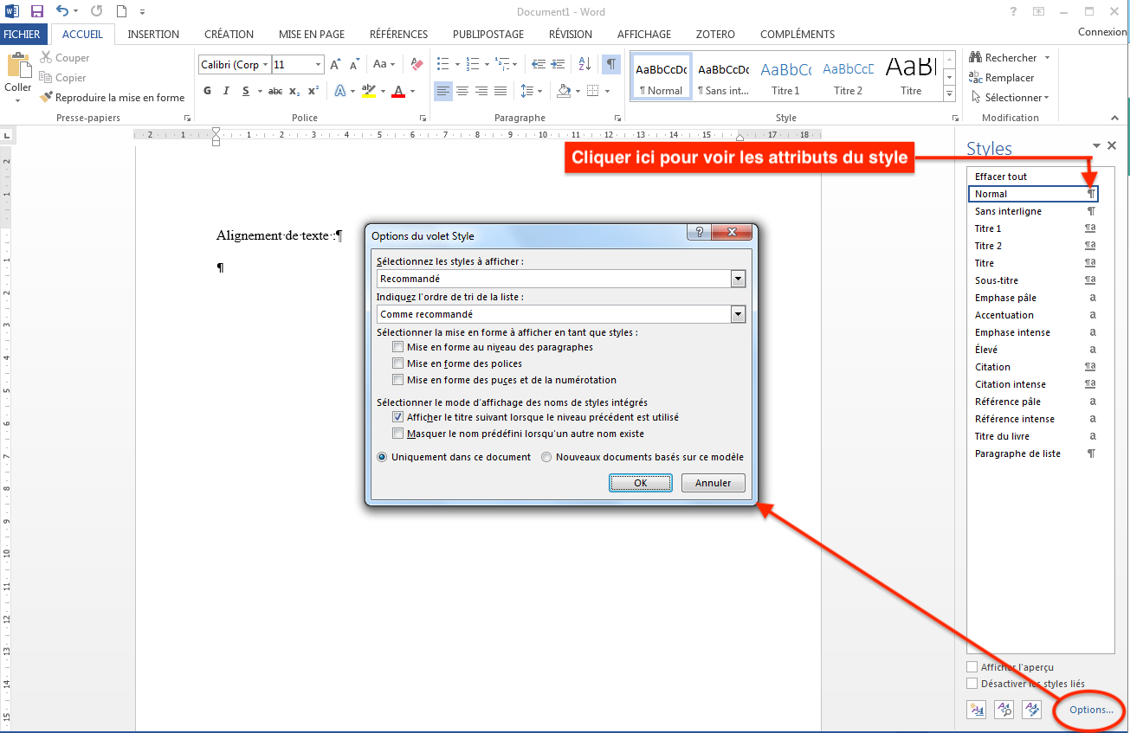Image resolution: width=1130 pixels, height=733 pixels.
Task: Open the sort order dropdown (Comme recommandé)
Action: (738, 314)
